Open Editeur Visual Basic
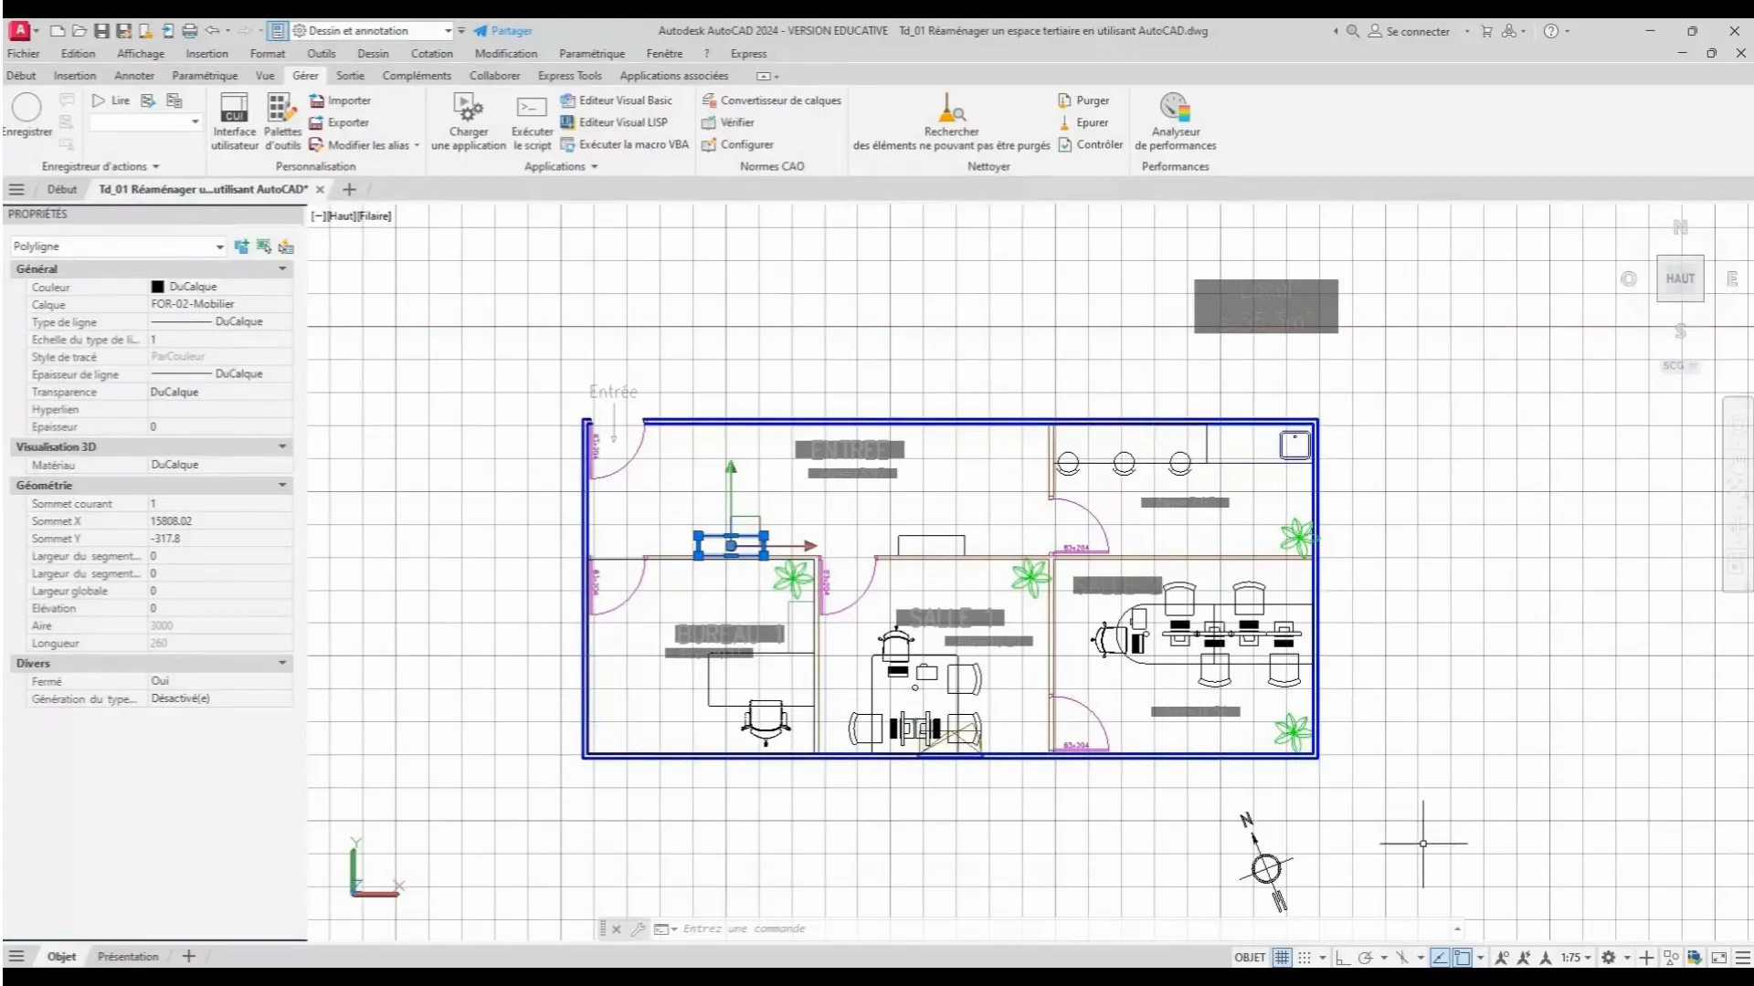The height and width of the screenshot is (986, 1754). click(617, 100)
